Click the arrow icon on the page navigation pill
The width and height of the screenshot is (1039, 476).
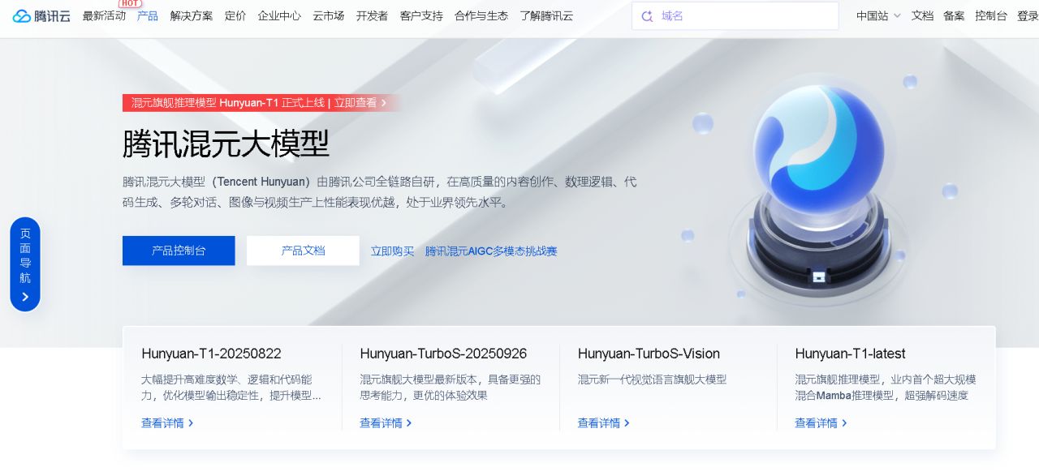[x=25, y=297]
